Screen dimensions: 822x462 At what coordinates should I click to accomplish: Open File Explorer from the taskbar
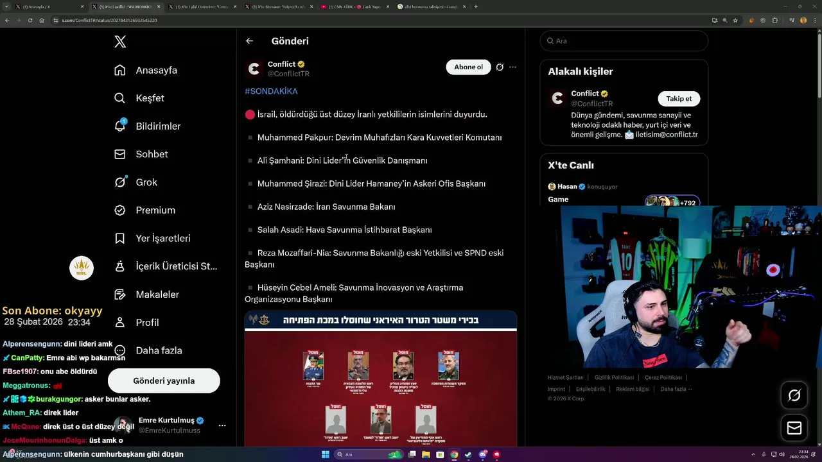coord(425,455)
